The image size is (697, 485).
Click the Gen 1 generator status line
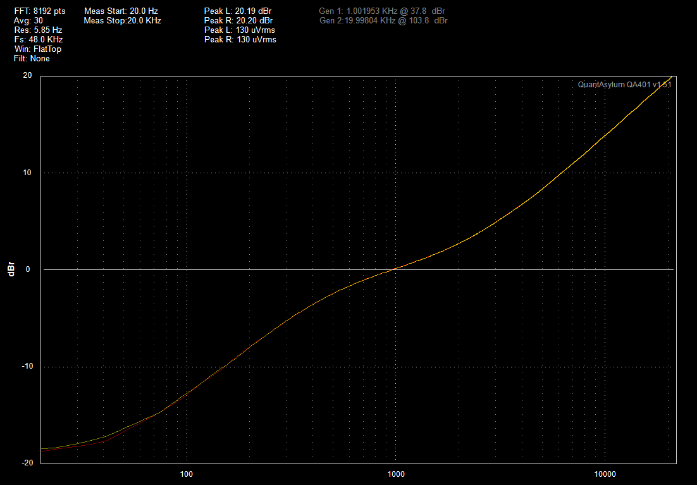coord(383,11)
